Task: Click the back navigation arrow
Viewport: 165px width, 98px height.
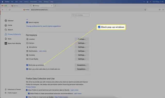Action: (x=3, y=10)
